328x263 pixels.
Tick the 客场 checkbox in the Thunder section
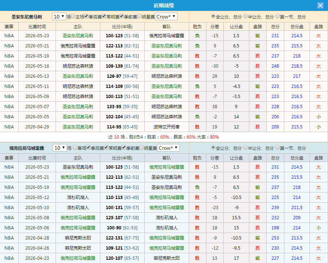(x=75, y=148)
